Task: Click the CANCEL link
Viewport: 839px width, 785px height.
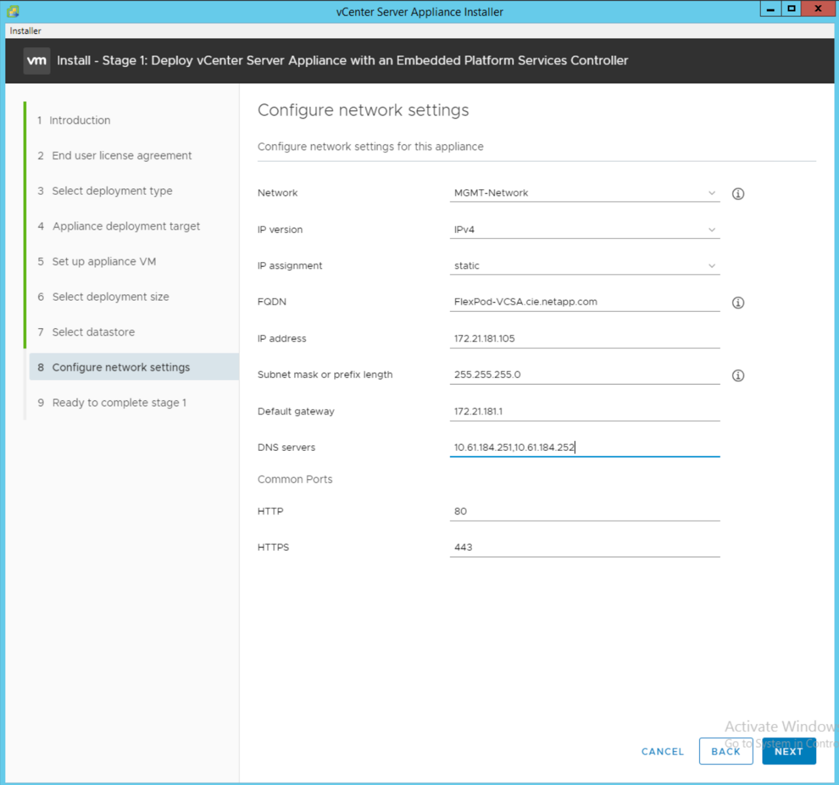Action: coord(662,752)
